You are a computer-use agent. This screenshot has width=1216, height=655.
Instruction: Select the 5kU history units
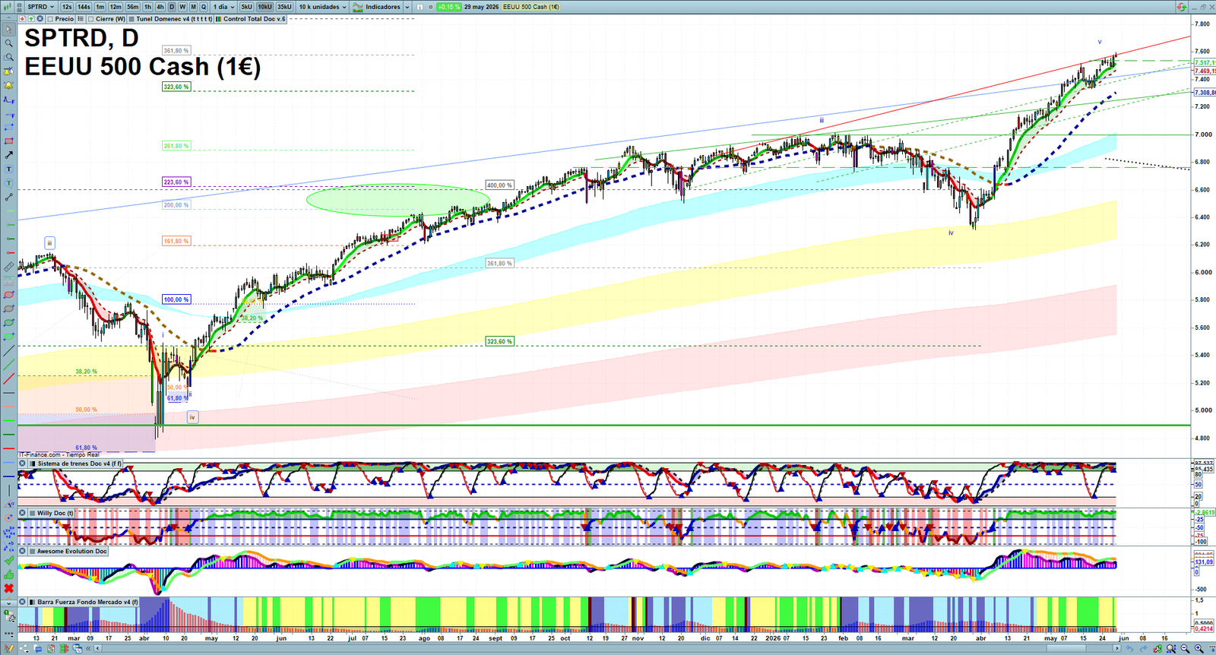point(246,7)
